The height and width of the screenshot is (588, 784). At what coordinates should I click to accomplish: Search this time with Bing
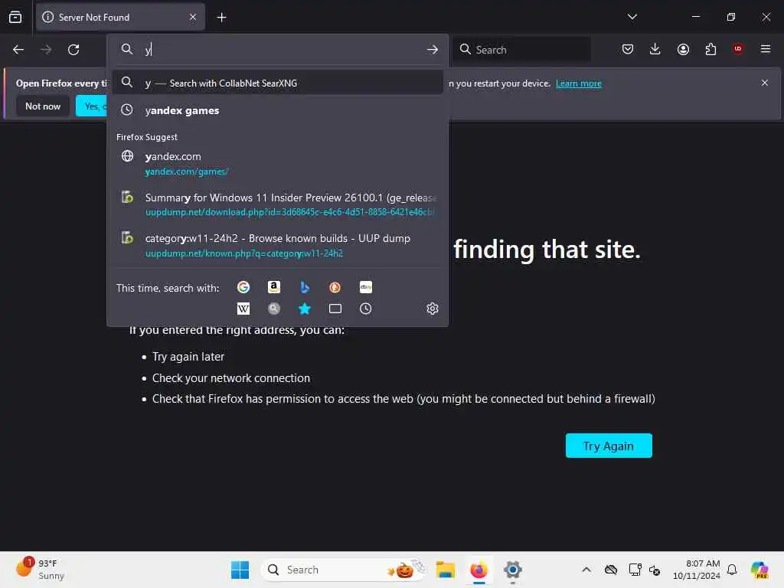point(305,287)
